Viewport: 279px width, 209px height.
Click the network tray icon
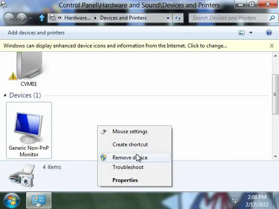235,200
